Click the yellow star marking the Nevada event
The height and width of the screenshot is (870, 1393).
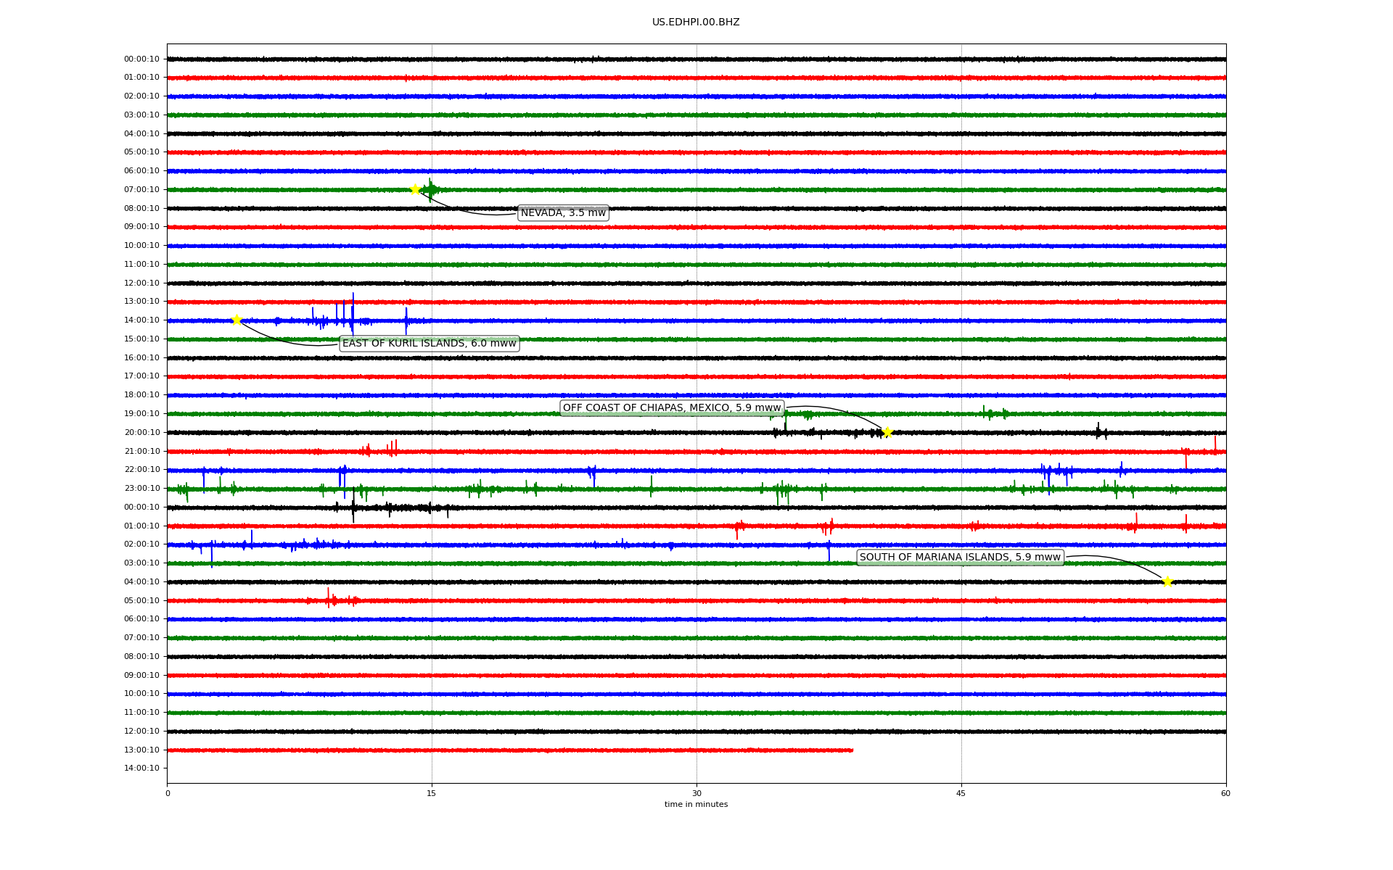click(415, 189)
